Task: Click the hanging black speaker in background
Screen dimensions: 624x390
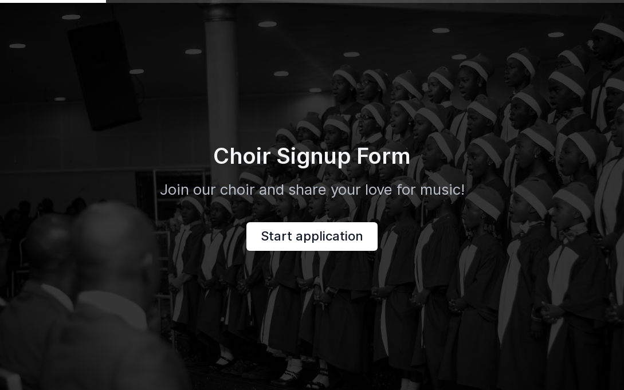Action: coord(104,76)
